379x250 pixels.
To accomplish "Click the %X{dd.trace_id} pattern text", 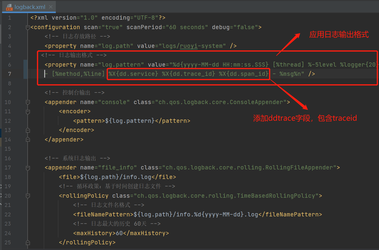I will [x=189, y=74].
